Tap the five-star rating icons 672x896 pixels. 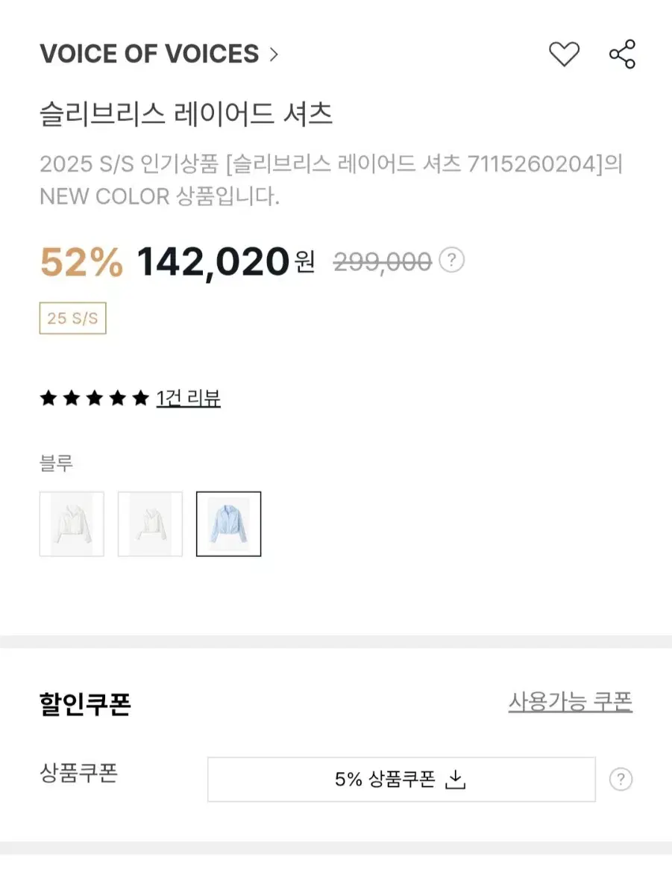tap(94, 399)
